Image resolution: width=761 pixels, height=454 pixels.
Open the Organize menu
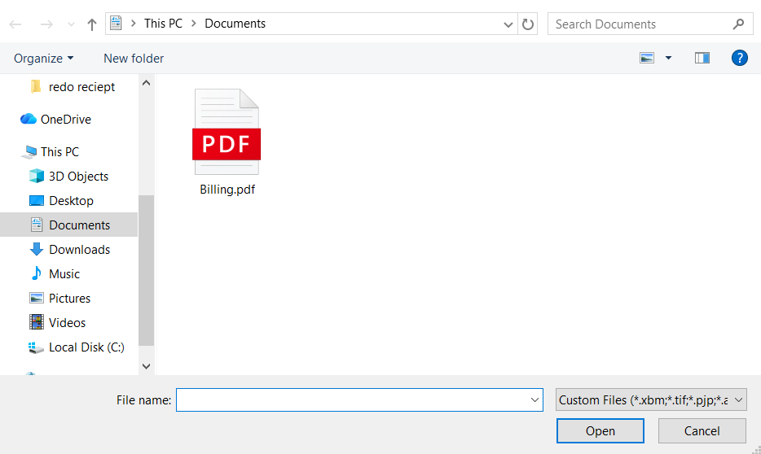tap(44, 58)
